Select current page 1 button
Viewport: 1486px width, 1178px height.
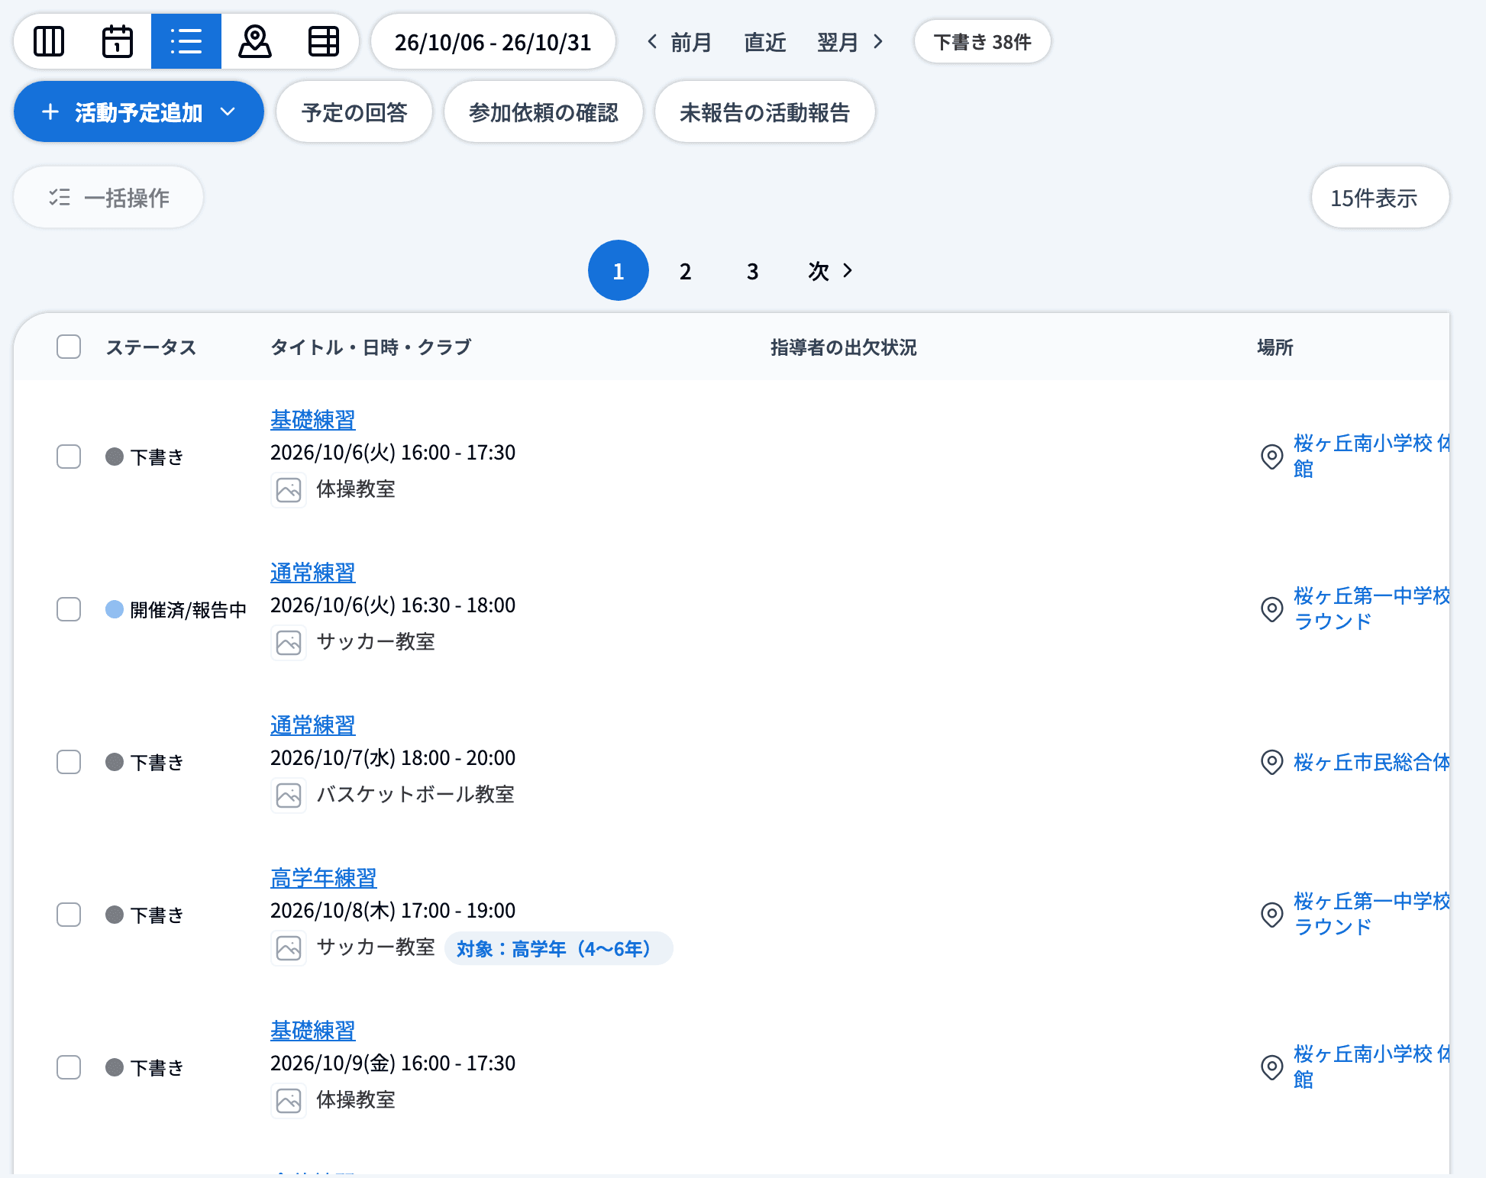(619, 270)
